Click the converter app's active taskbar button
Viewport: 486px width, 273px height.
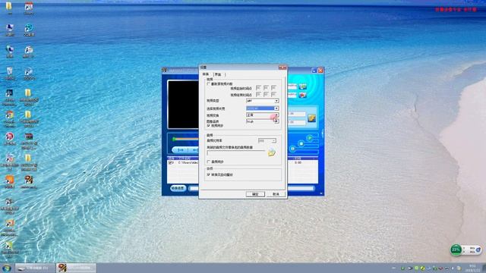click(76, 268)
